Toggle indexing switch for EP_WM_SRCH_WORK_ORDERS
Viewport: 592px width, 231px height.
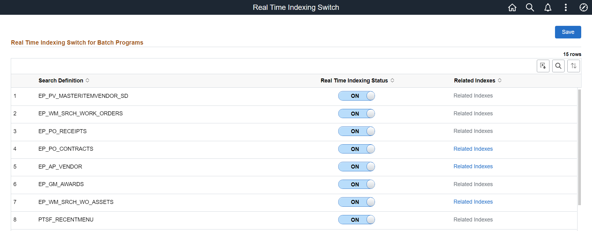[356, 114]
